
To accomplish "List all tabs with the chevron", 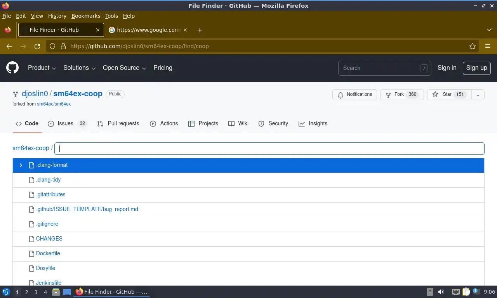I will [x=489, y=30].
